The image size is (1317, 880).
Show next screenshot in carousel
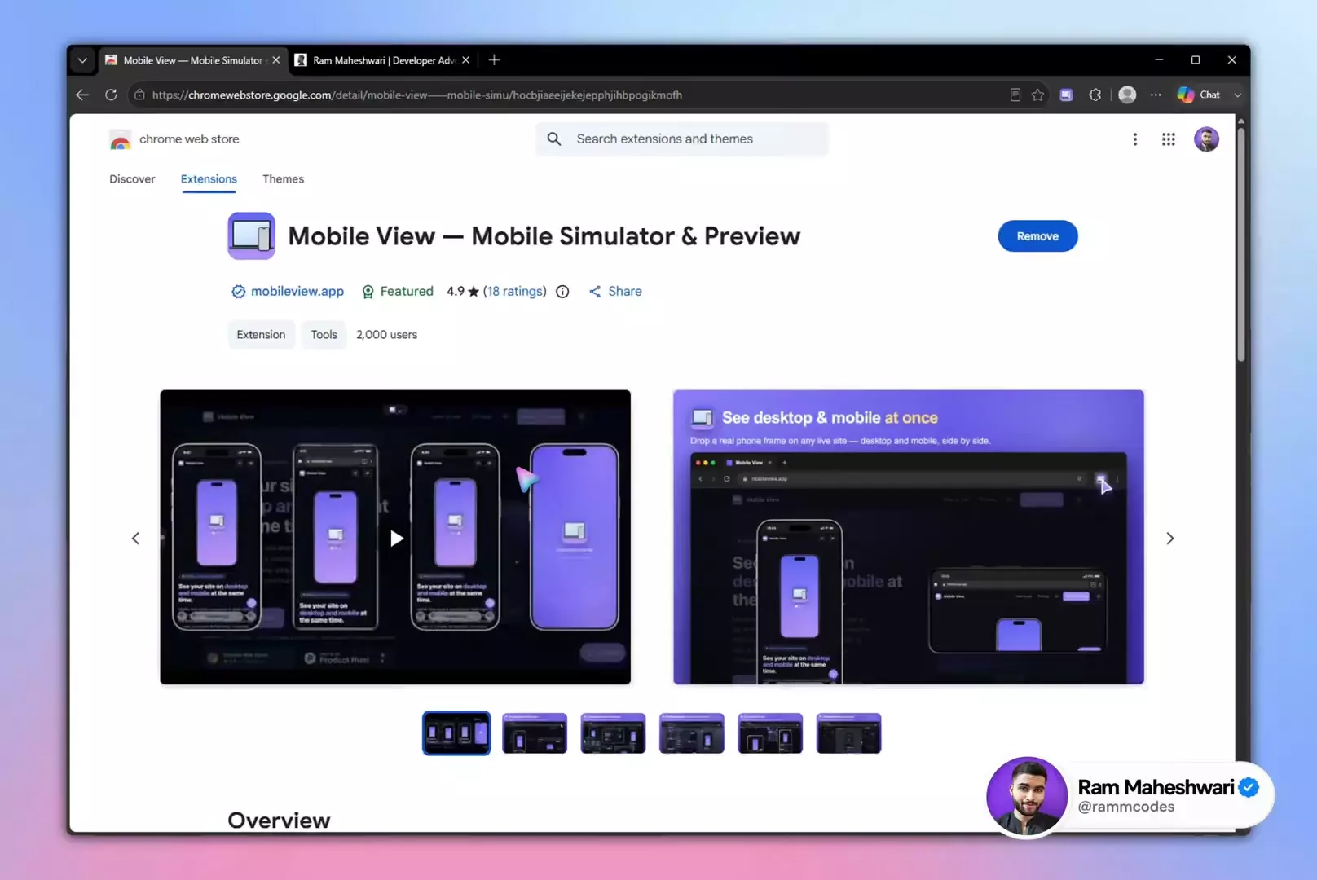1169,539
